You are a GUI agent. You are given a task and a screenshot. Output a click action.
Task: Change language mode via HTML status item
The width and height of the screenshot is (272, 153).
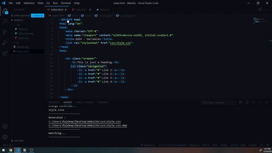[224, 145]
